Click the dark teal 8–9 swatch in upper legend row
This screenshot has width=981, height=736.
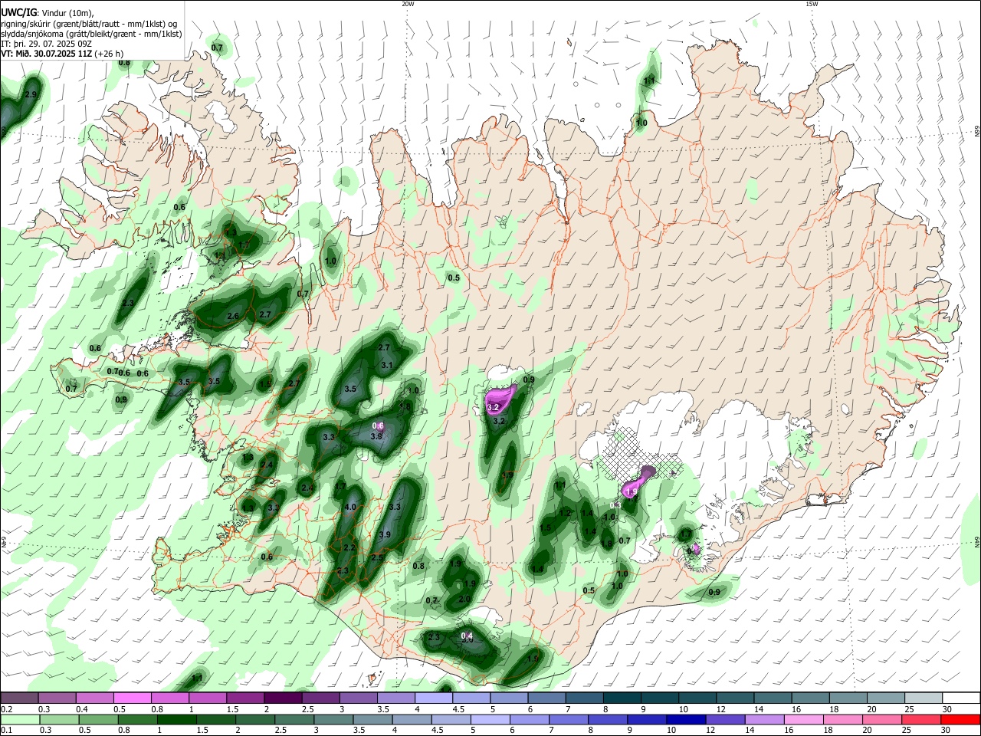(x=622, y=698)
